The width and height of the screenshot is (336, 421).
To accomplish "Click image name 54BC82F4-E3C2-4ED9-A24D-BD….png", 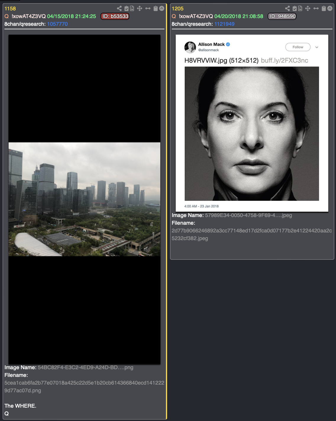I will tap(85, 367).
